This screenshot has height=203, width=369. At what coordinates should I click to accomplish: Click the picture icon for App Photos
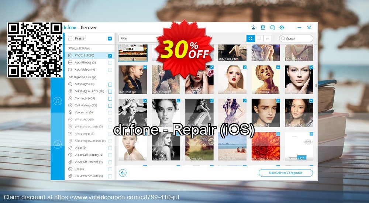70,62
